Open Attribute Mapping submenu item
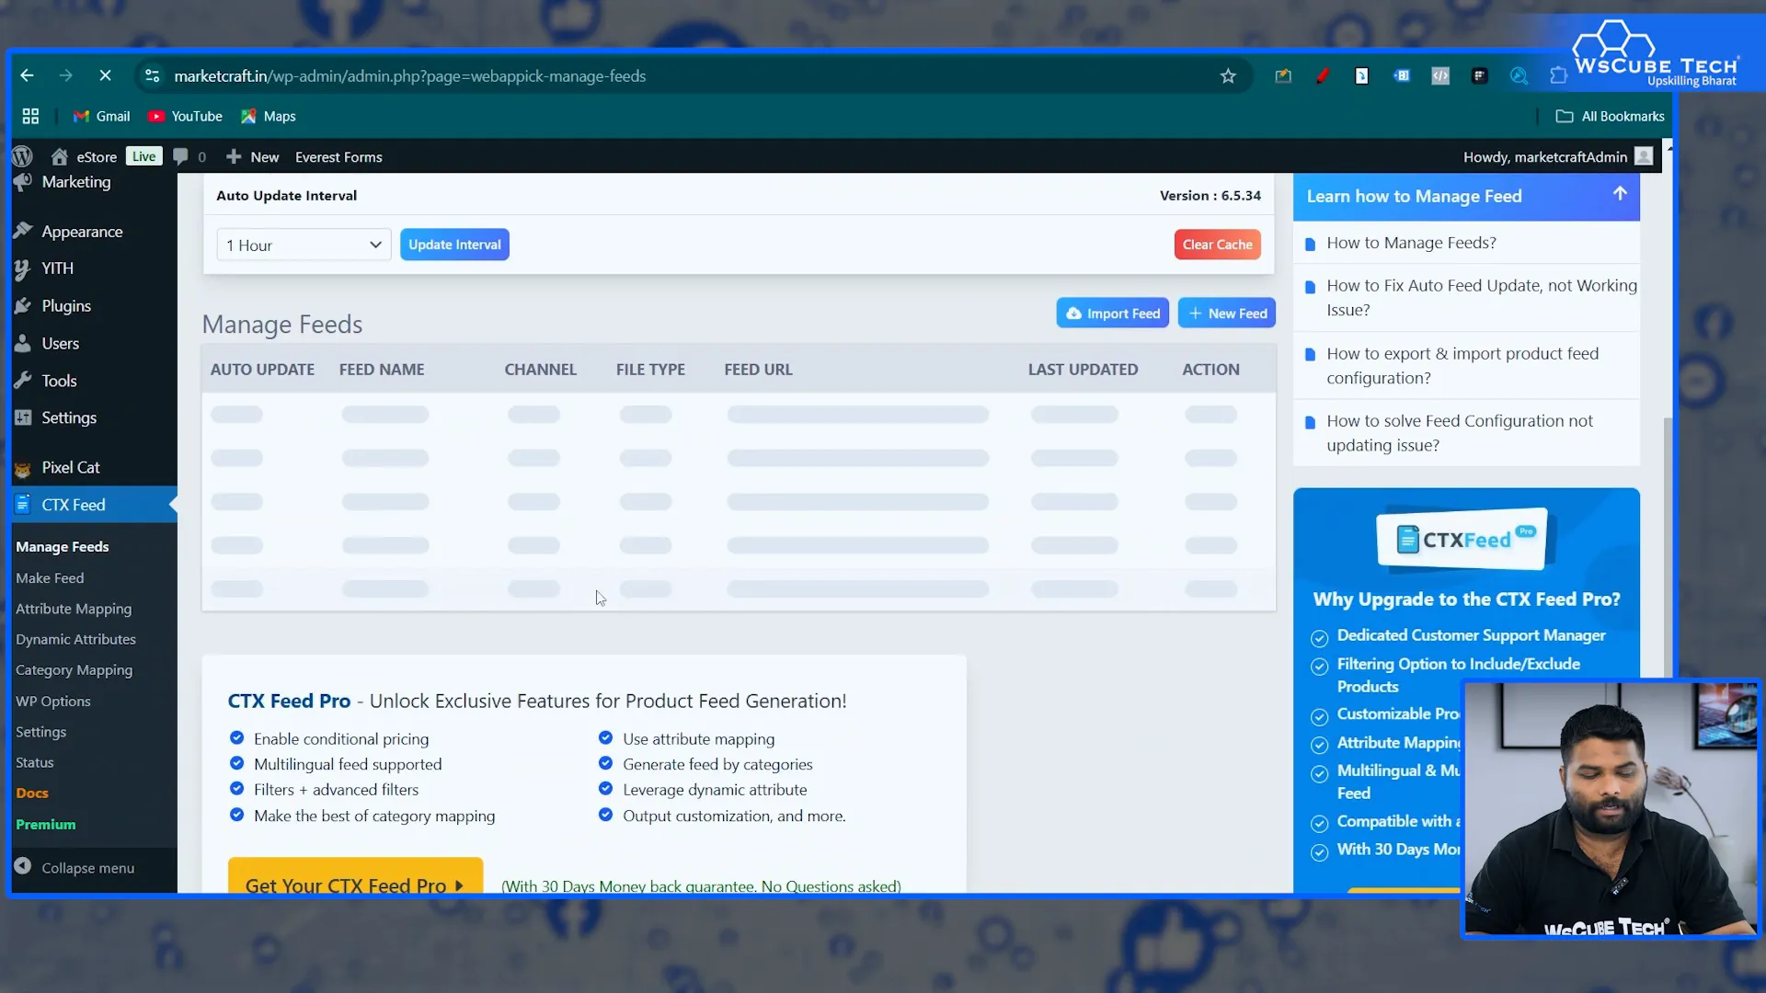Viewport: 1766px width, 993px height. point(74,608)
